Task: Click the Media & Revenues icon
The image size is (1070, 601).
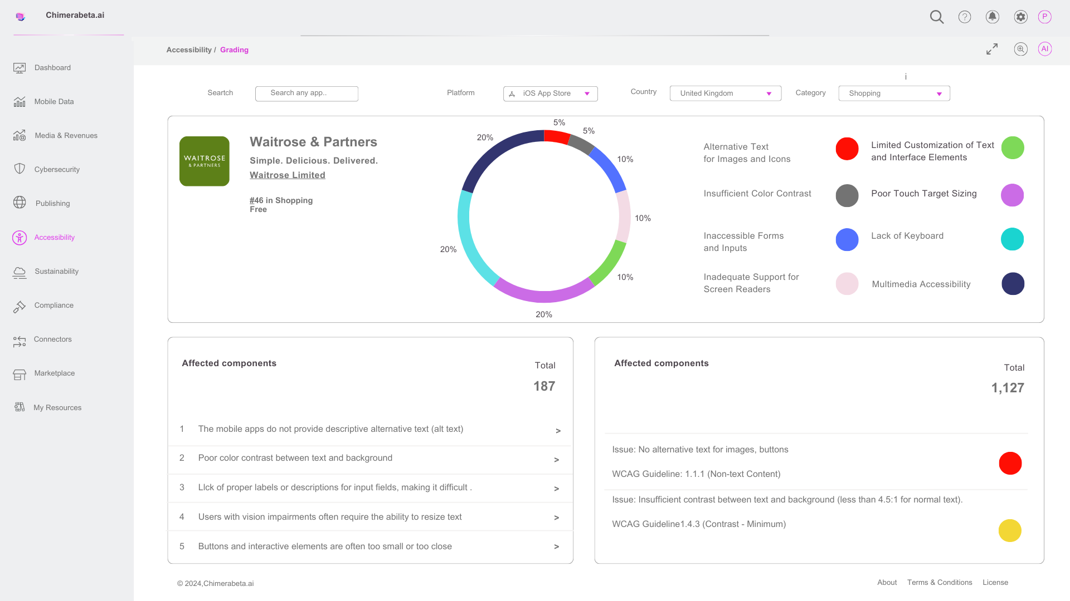Action: pyautogui.click(x=20, y=135)
